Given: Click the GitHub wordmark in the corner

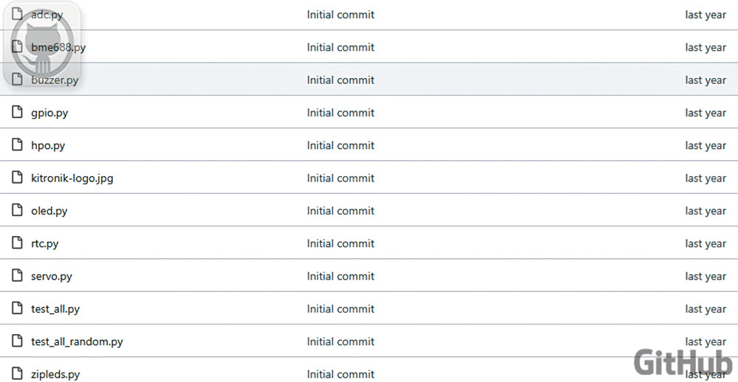Looking at the screenshot, I should tap(683, 363).
